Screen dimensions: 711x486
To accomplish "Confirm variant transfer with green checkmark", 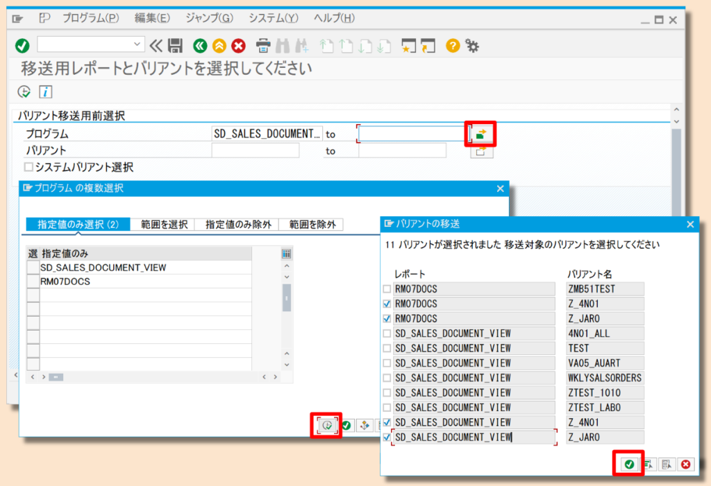I will click(629, 464).
